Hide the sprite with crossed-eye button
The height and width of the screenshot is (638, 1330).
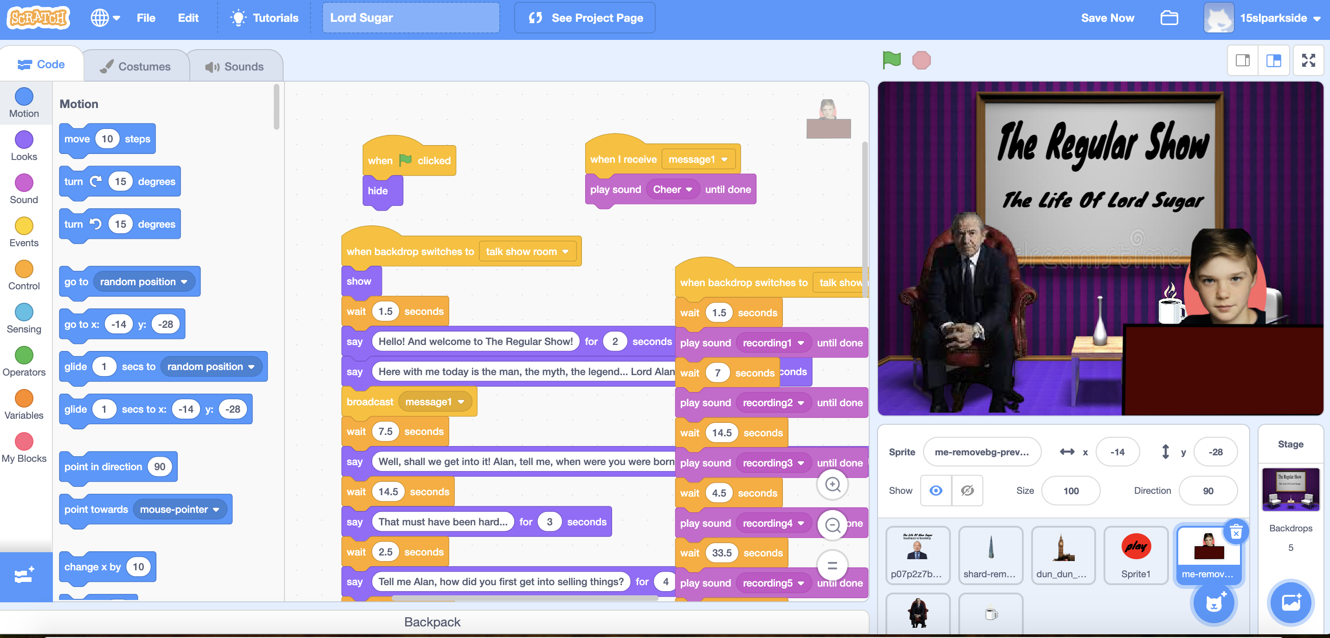click(x=967, y=491)
